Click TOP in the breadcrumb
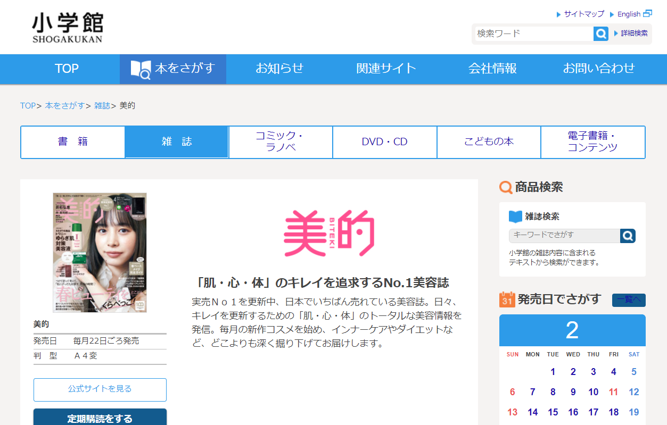Image resolution: width=667 pixels, height=425 pixels. coord(28,106)
